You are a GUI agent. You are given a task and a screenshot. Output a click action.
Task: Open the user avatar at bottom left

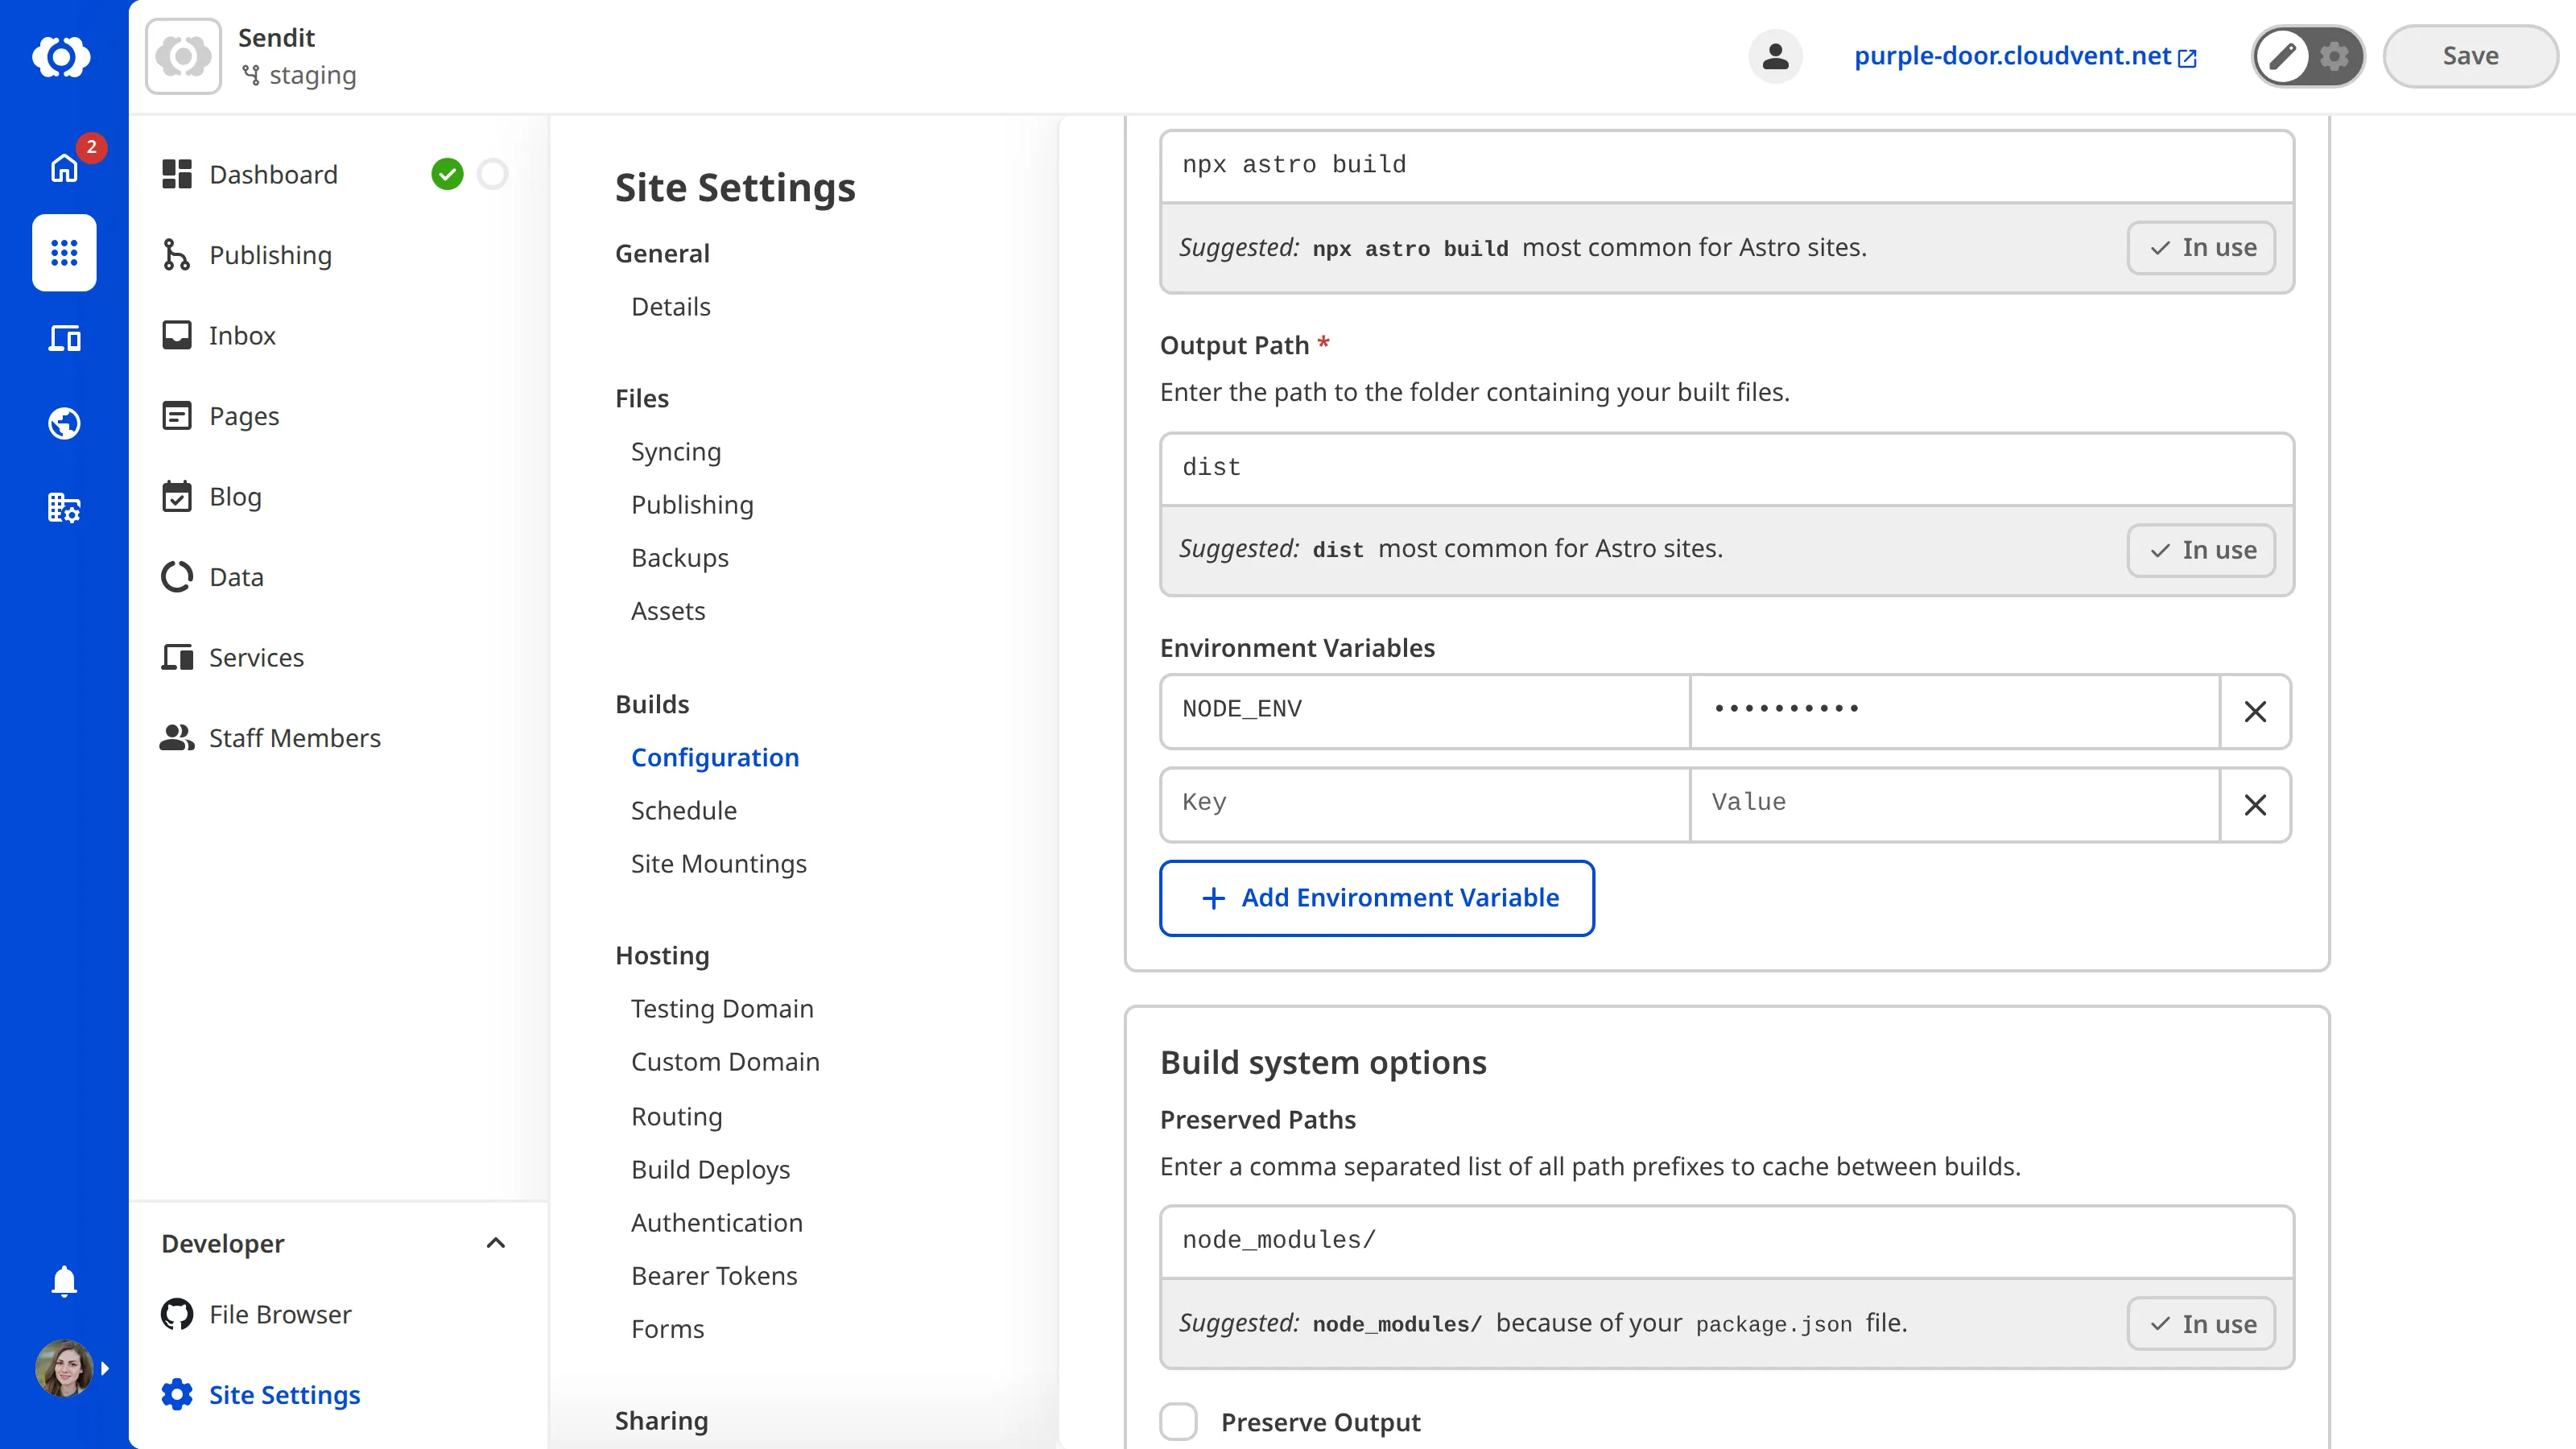[63, 1368]
